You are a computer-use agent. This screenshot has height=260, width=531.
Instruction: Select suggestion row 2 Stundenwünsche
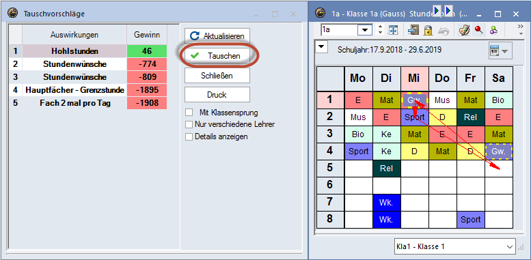[88, 64]
